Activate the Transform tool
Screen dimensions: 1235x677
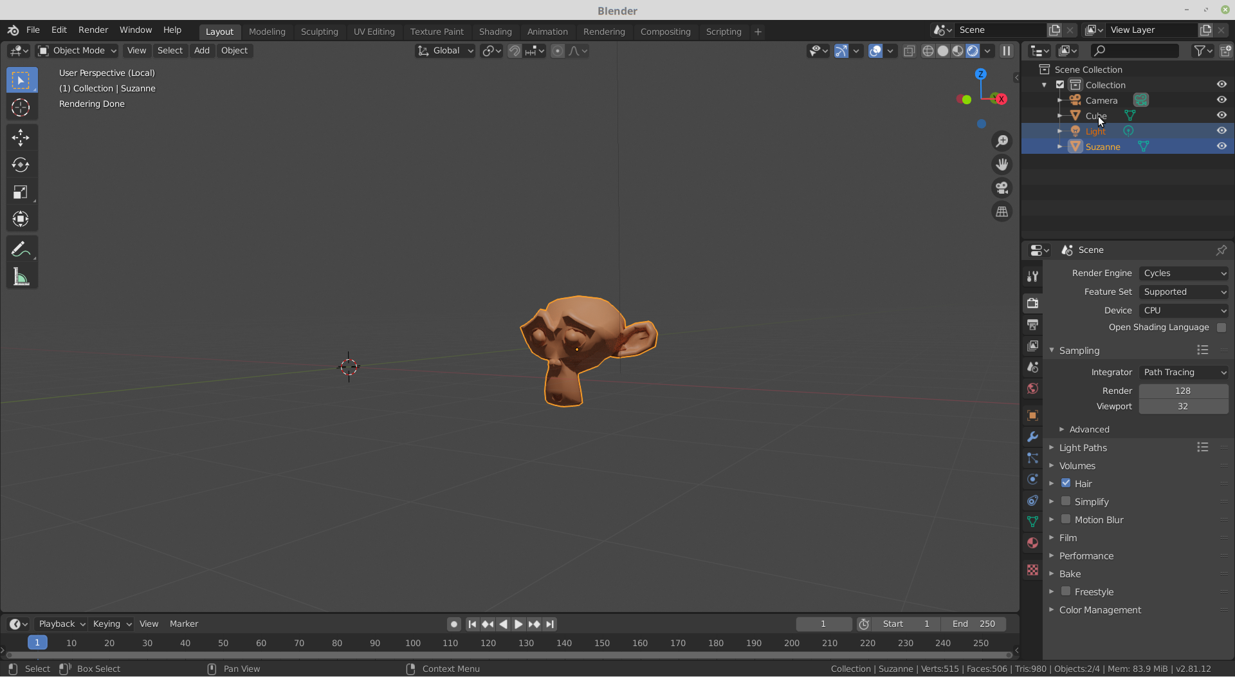click(21, 219)
